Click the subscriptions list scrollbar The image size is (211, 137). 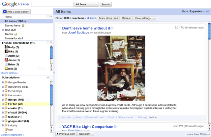51,99
